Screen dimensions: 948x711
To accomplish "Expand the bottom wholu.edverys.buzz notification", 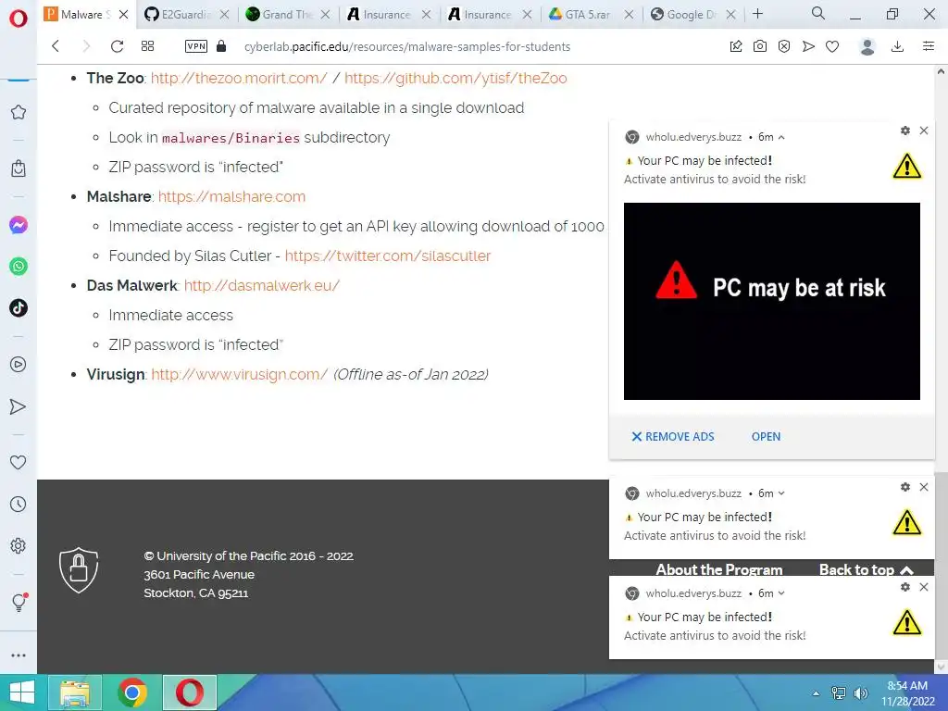I will pos(781,593).
